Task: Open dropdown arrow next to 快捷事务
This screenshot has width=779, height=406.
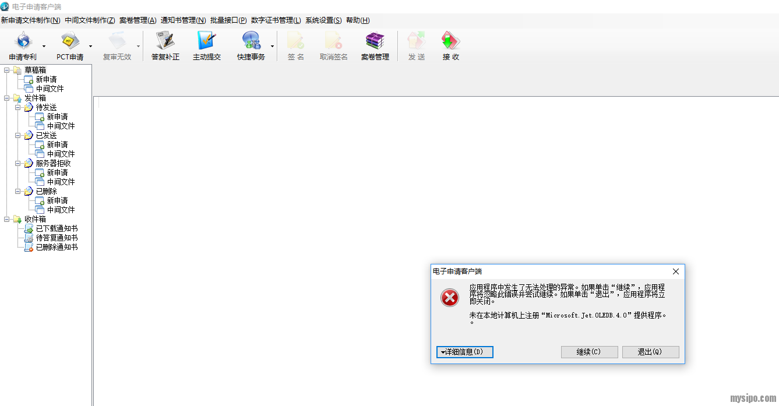Action: (x=272, y=45)
